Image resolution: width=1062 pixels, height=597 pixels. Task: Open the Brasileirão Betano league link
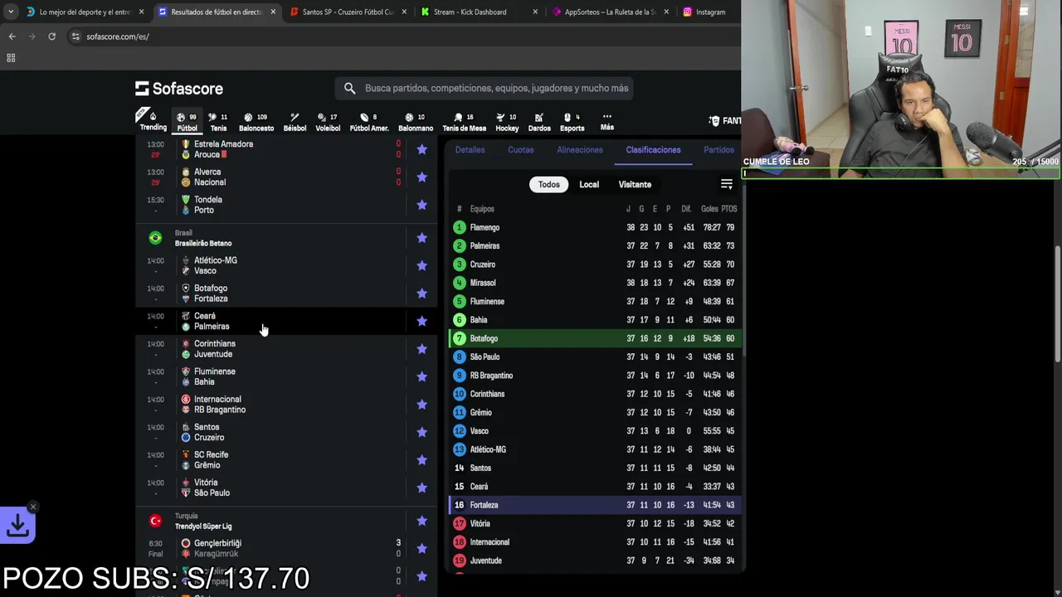pyautogui.click(x=203, y=243)
